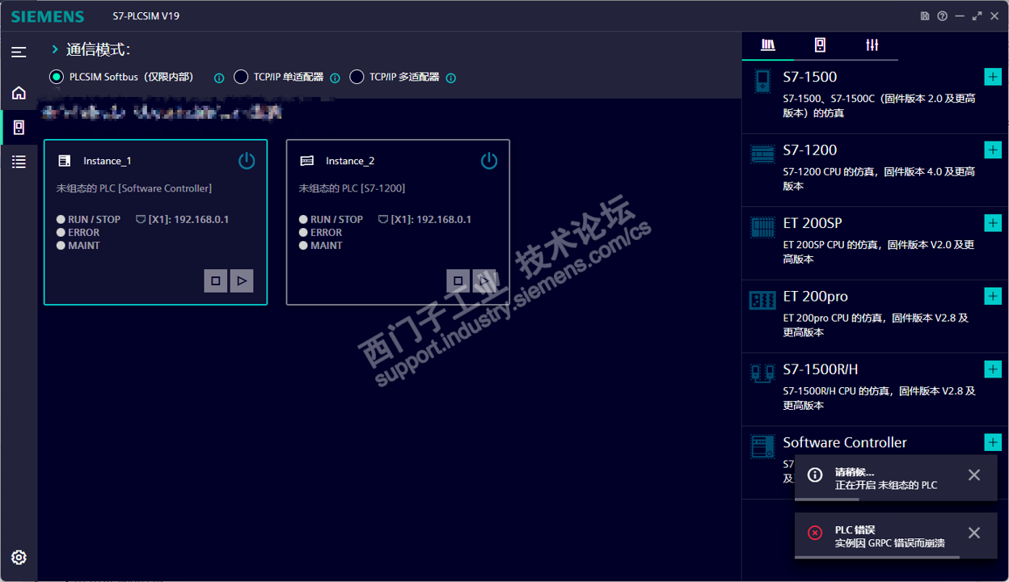
Task: Switch to the sliders settings tab
Action: click(x=872, y=45)
